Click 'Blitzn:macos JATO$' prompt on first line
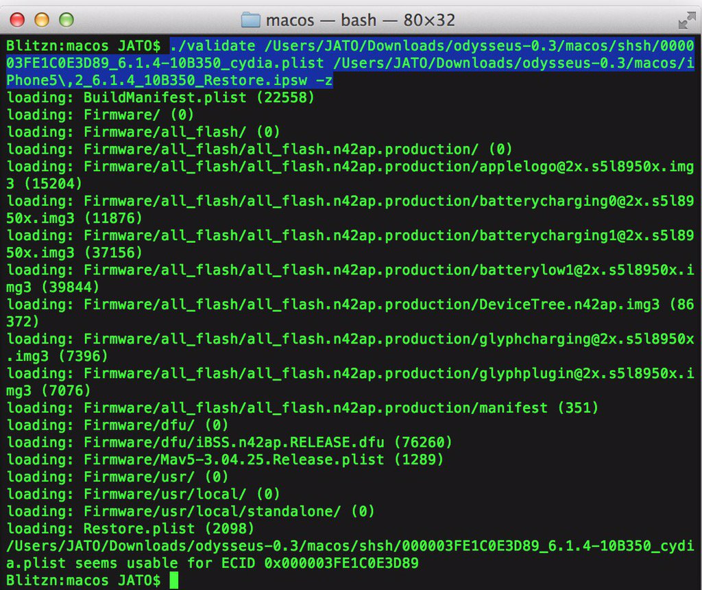The height and width of the screenshot is (590, 702). pyautogui.click(x=83, y=46)
